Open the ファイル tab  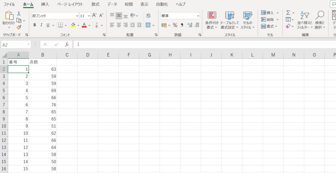point(9,4)
